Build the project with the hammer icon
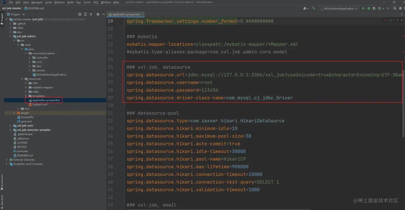 pos(314,8)
